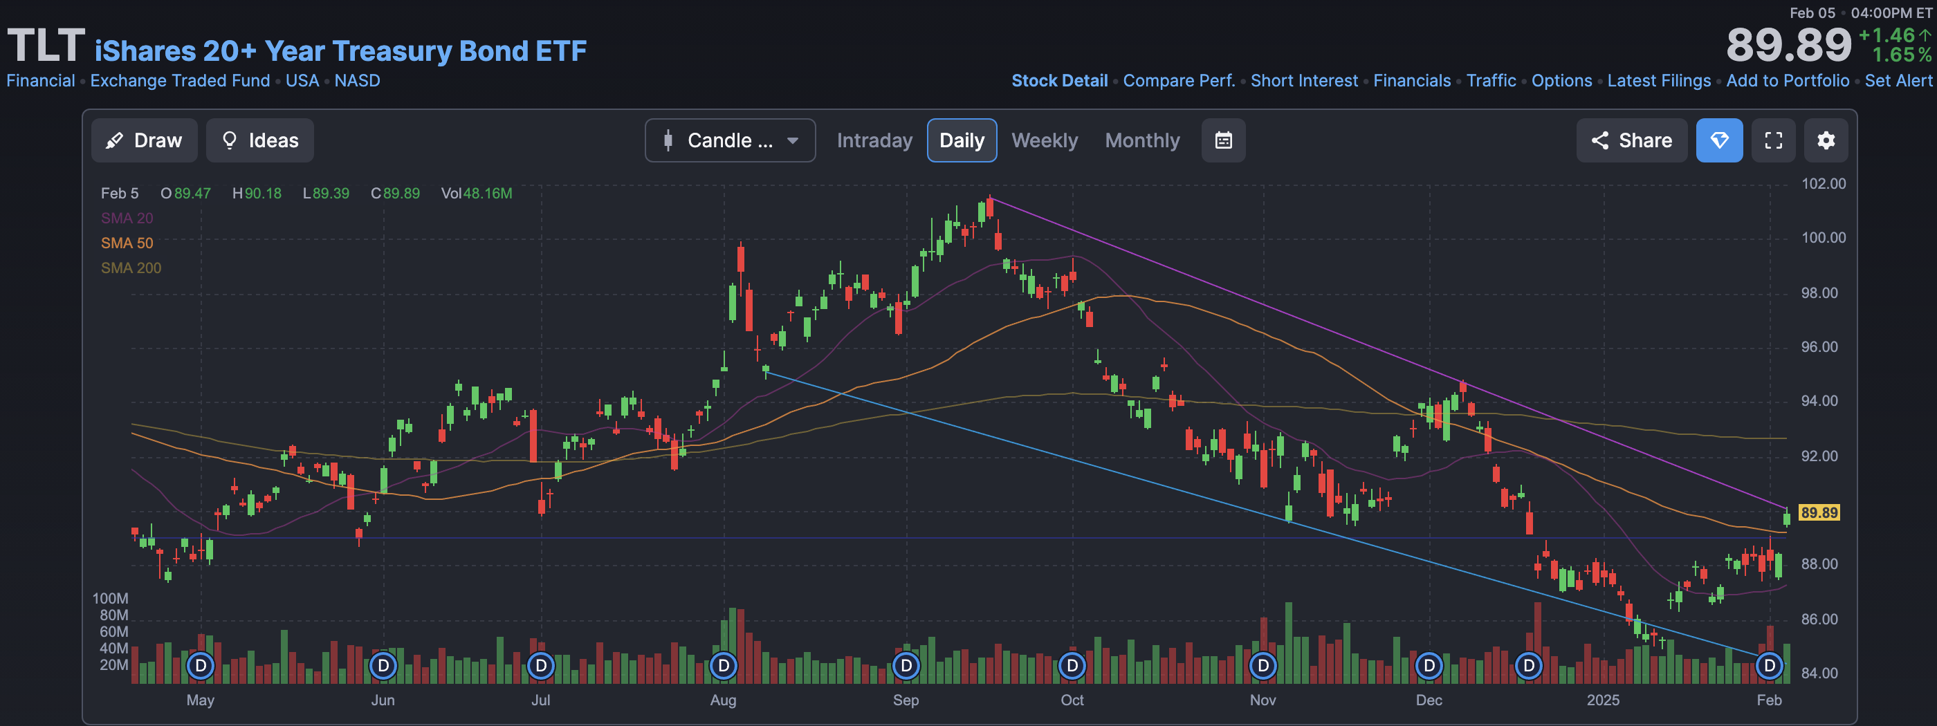Open the calendar date range icon
Screen dimensions: 1937x726
click(x=1223, y=140)
